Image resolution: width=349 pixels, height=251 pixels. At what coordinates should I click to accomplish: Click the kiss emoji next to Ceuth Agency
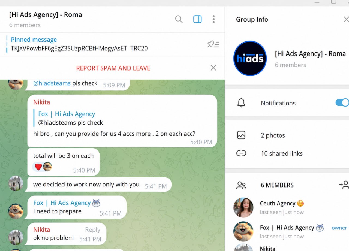300,203
